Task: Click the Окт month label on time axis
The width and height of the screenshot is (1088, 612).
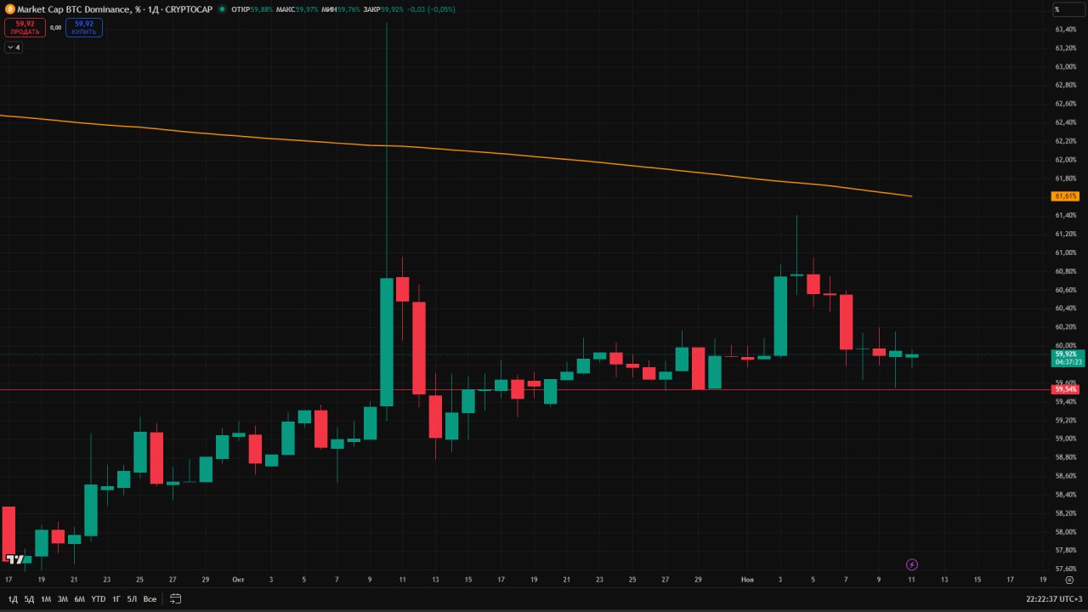Action: (238, 580)
